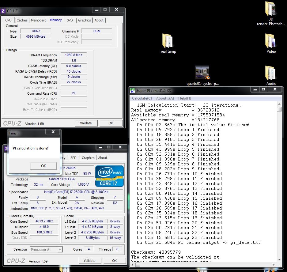Viewport: 287px width, 272px height.
Task: Click the Super PI title bar icon
Action: pos(132,90)
